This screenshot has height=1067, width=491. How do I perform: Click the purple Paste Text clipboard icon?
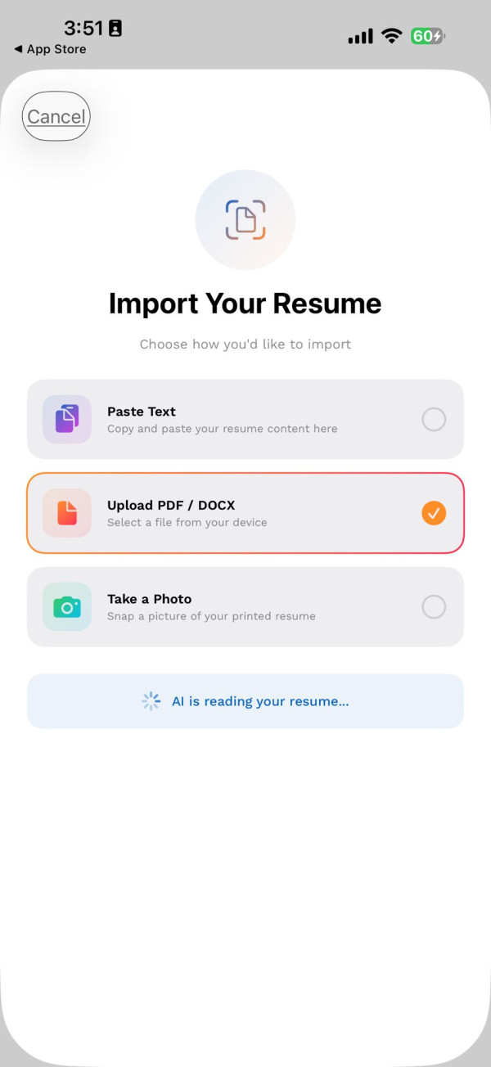pos(67,419)
